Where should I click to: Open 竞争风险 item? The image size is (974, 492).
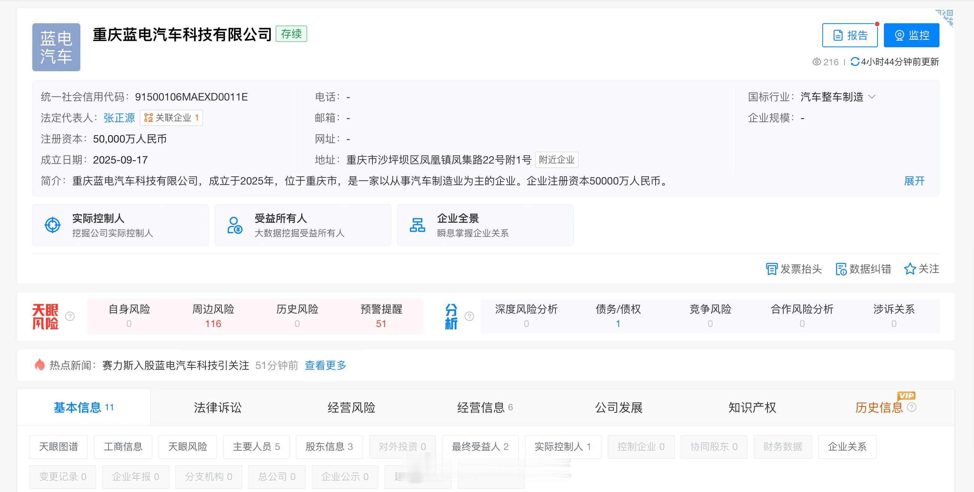[x=710, y=316]
